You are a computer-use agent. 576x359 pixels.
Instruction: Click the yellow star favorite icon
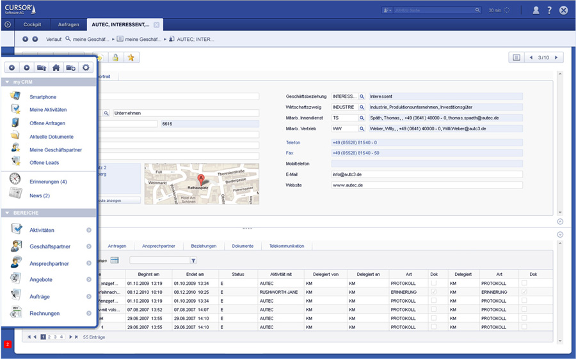[x=131, y=57]
